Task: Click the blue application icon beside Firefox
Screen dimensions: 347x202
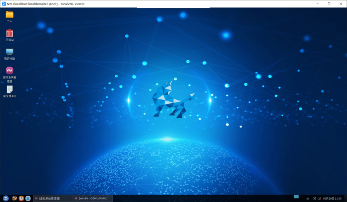Action: pyautogui.click(x=28, y=198)
